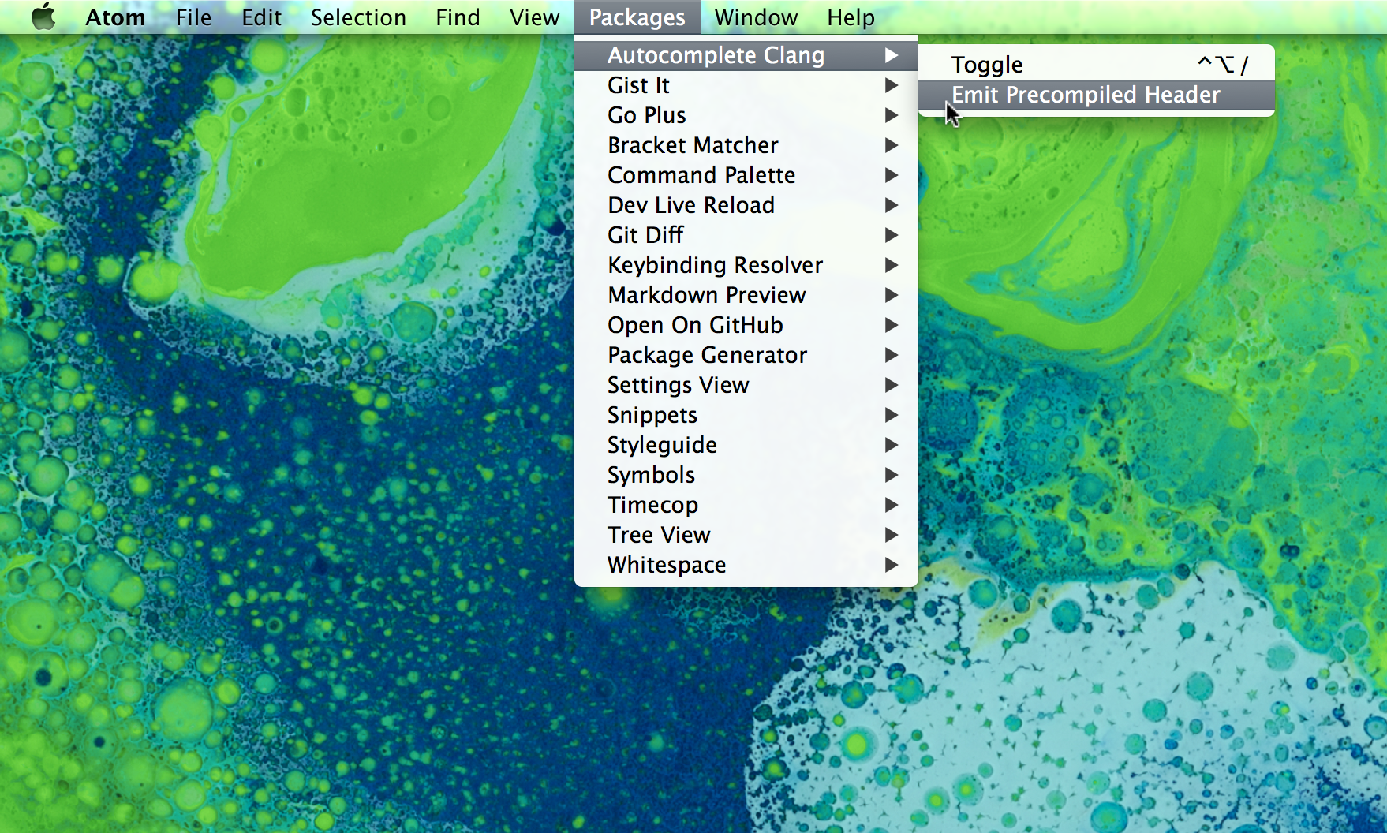Open the Selection menu

358,17
